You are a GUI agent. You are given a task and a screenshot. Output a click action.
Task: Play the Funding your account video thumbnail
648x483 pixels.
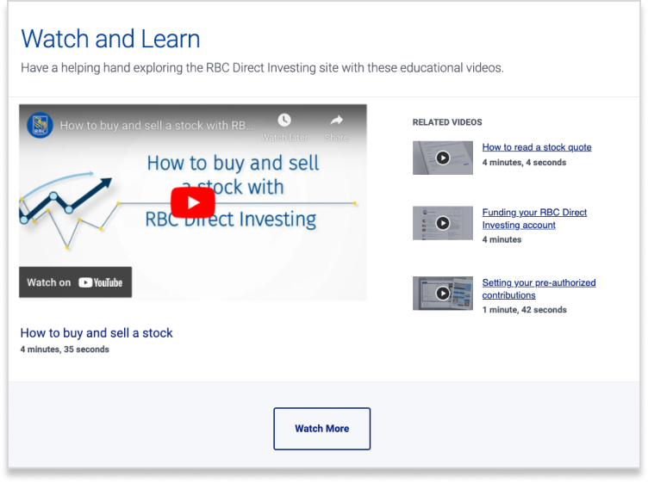(443, 223)
